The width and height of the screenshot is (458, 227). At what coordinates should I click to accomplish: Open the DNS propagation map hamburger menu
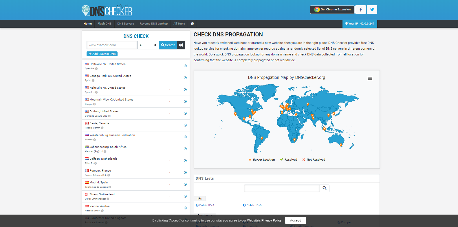tap(370, 78)
